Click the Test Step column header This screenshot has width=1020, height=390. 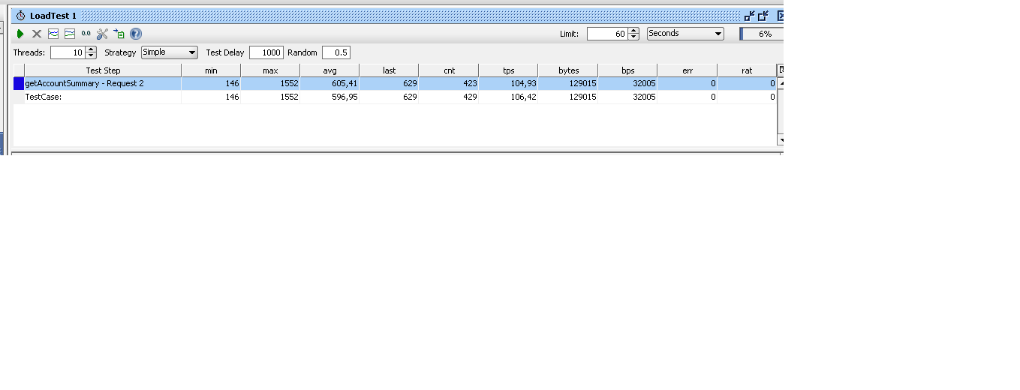point(103,70)
